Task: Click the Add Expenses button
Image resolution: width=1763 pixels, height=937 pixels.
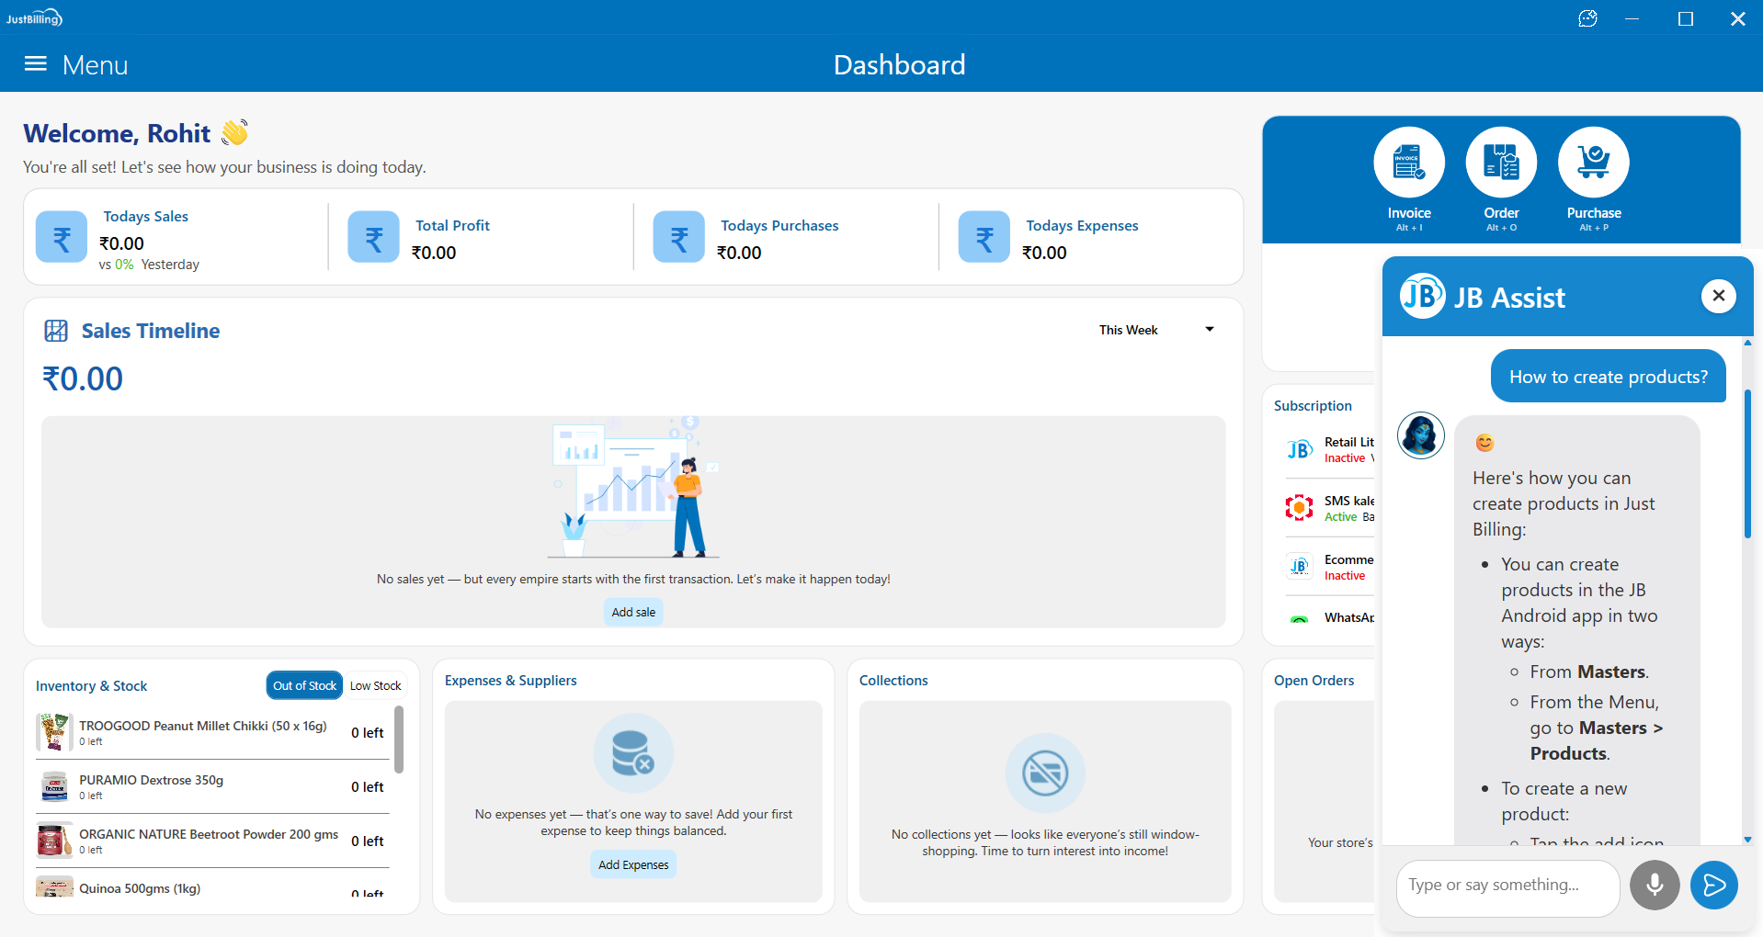Action: 633,864
